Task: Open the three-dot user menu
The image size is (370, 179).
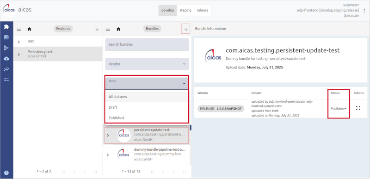Action: pos(364,11)
